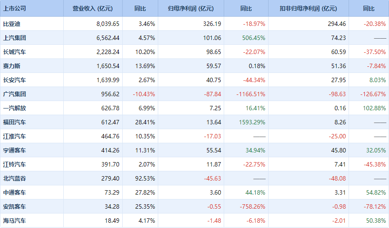The image size is (389, 228).
Task: Open the 比亚迪 company row name
Action: pyautogui.click(x=11, y=24)
